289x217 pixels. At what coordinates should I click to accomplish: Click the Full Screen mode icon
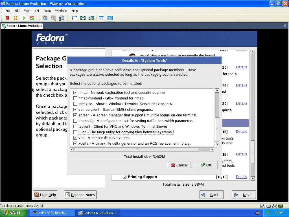[x=91, y=18]
